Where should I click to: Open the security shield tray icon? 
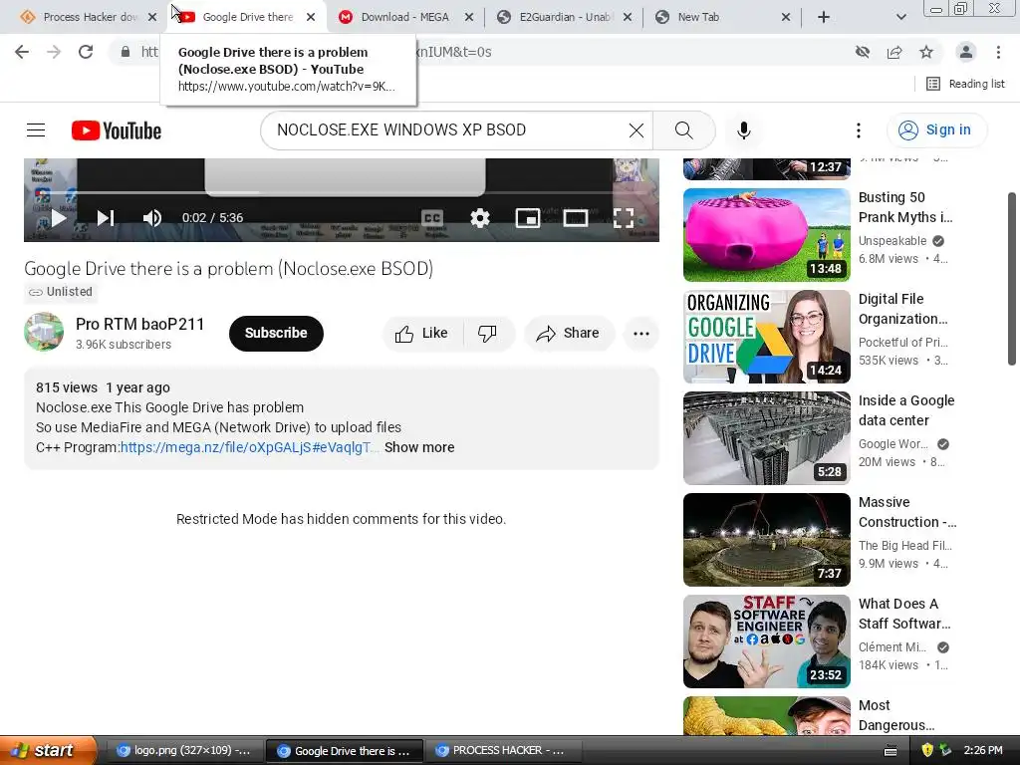click(x=927, y=750)
